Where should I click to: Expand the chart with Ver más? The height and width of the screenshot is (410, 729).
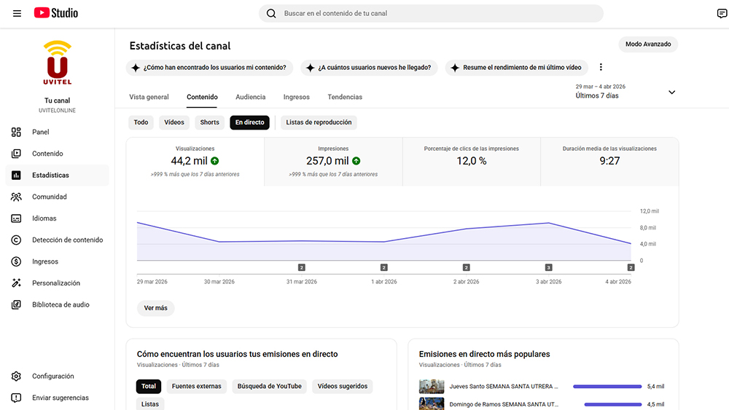point(155,308)
